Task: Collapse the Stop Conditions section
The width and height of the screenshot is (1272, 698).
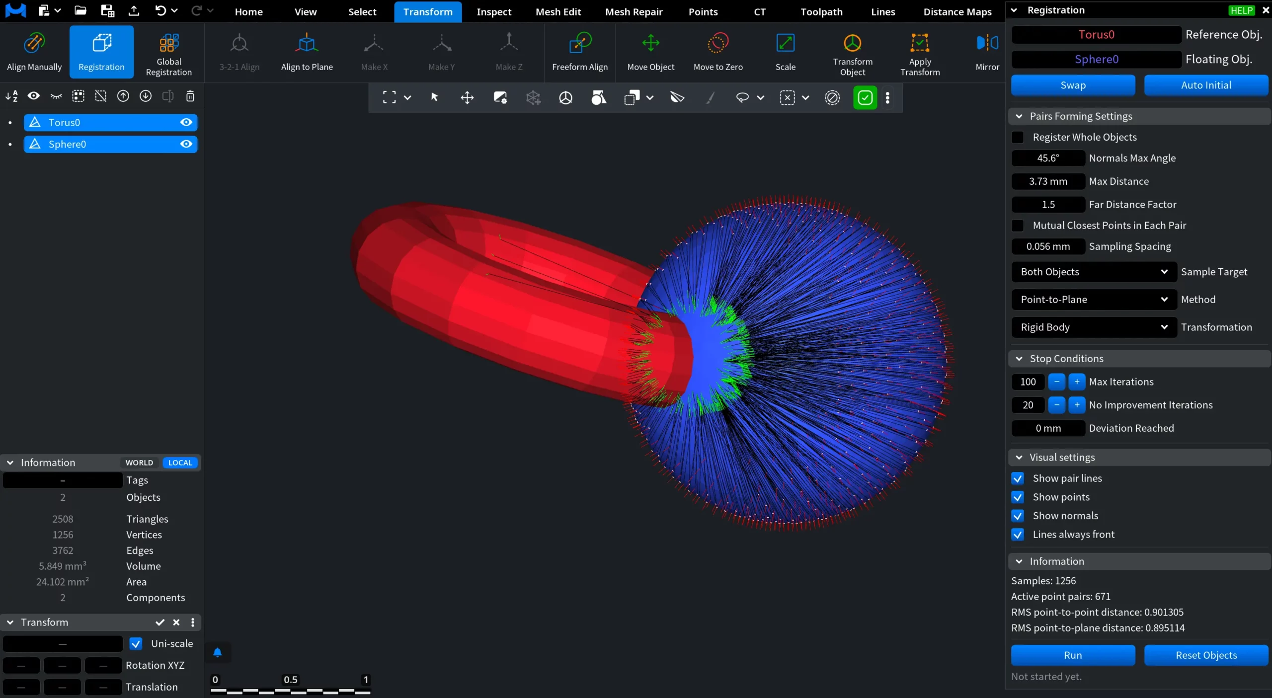Action: coord(1019,359)
